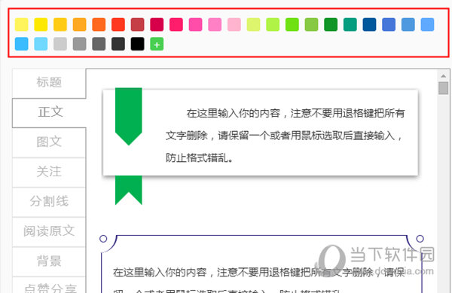Image resolution: width=452 pixels, height=293 pixels.
Task: Choose the medium steel blue swatch
Action: coord(408,24)
